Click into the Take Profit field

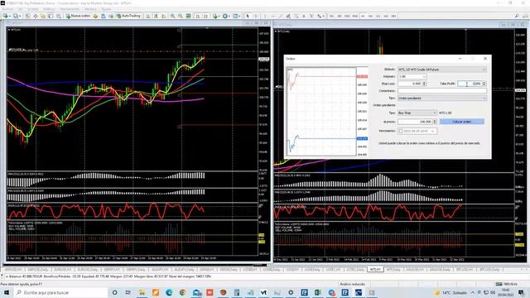[x=470, y=84]
